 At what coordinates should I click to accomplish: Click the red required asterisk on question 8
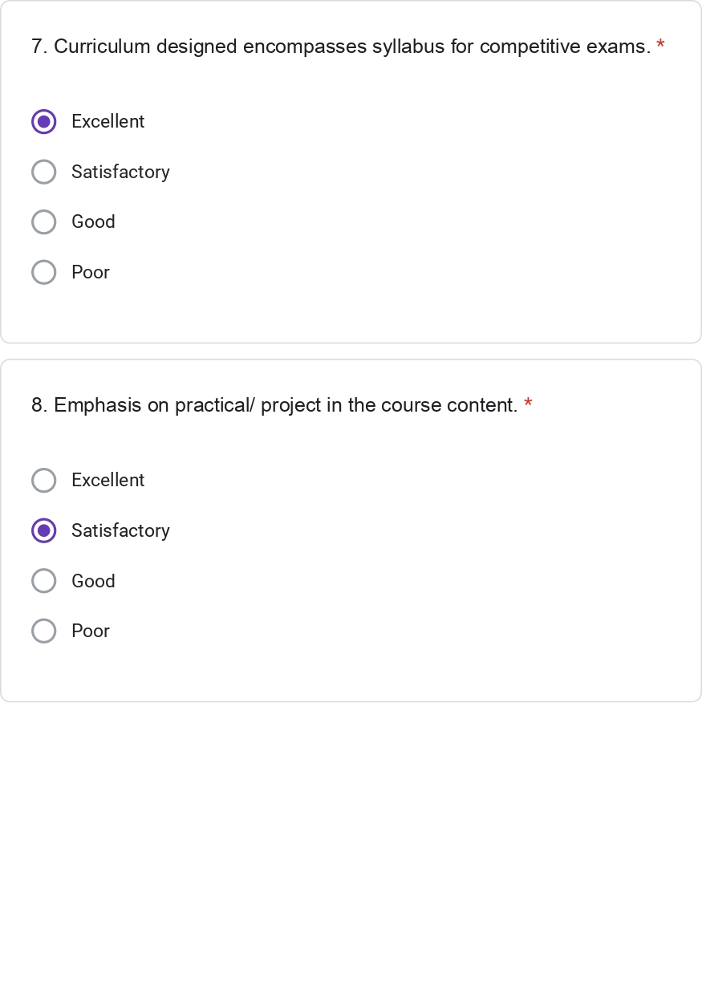click(528, 404)
